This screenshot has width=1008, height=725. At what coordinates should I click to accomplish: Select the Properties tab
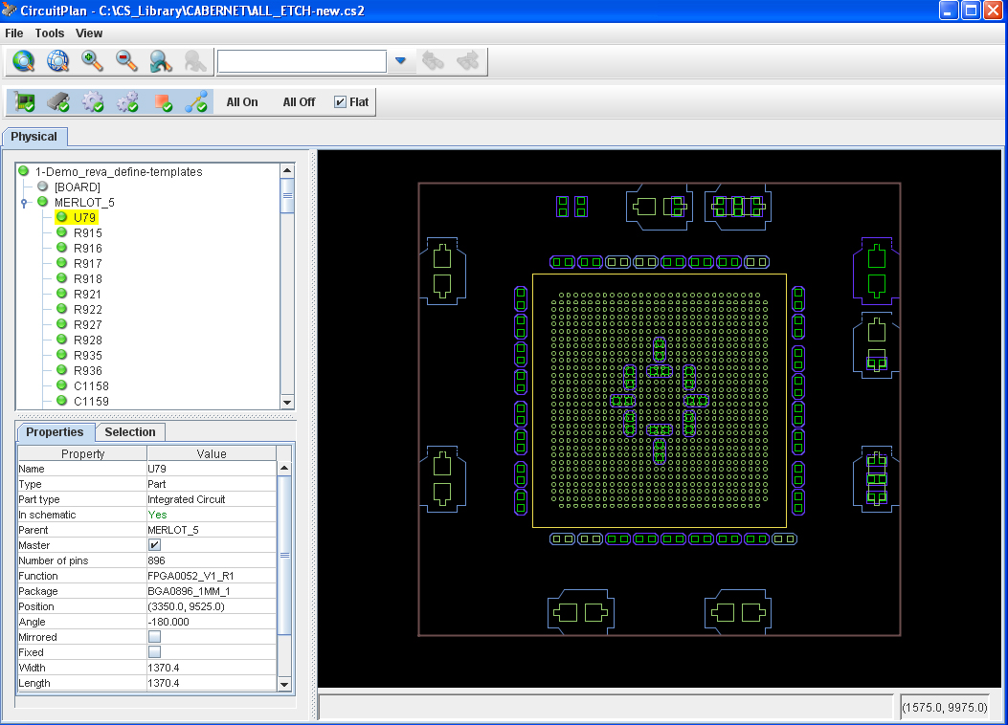click(55, 432)
